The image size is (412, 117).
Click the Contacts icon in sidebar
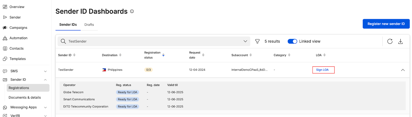(x=5, y=48)
